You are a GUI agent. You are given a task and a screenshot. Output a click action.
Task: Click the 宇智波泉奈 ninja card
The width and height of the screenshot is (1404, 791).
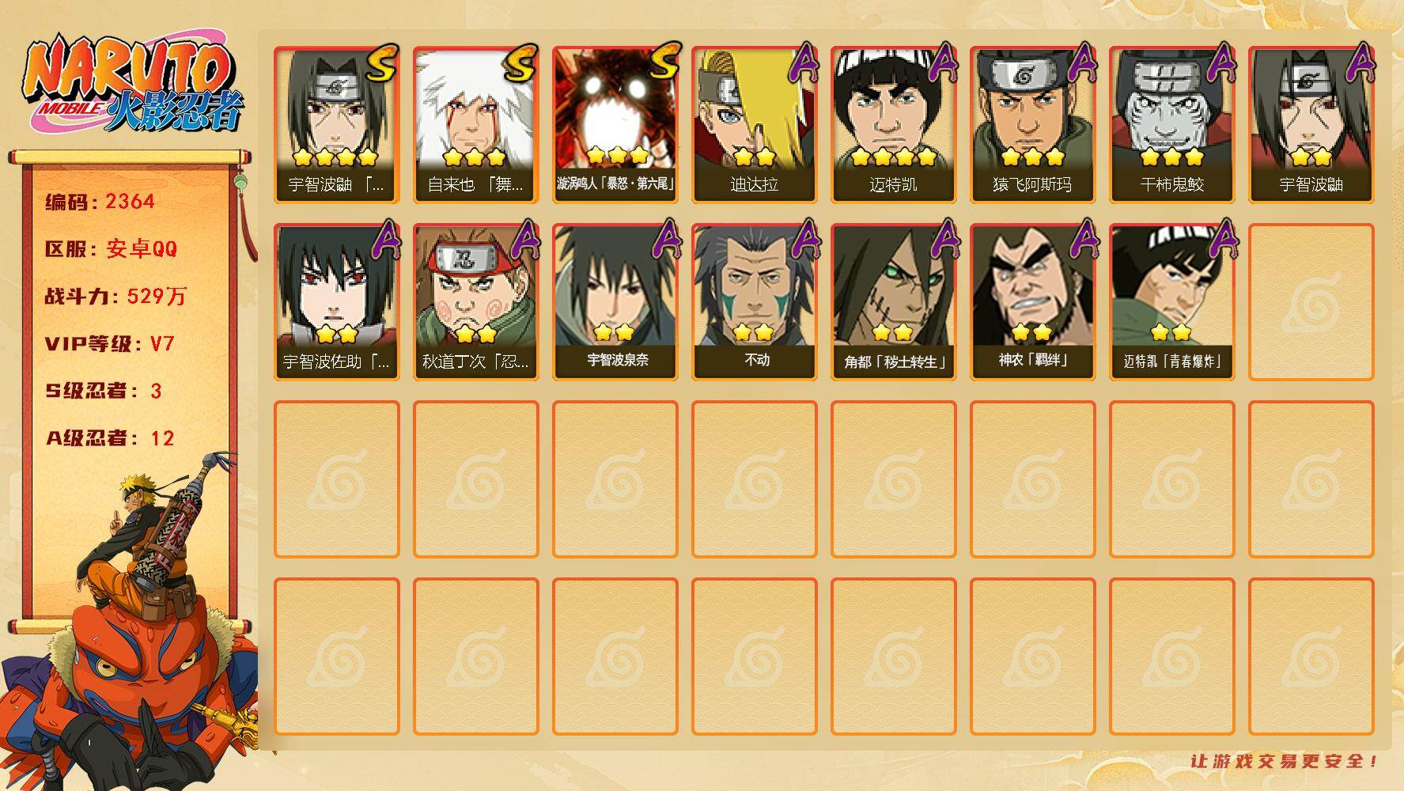tap(615, 302)
